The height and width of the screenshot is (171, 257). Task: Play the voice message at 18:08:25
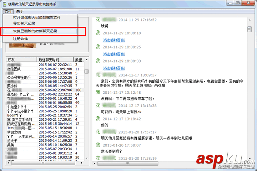[114, 54]
